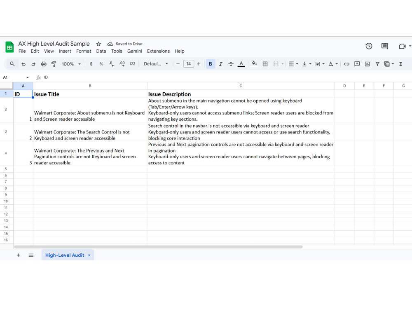Open the View menu
Viewport: 412px width, 309px height.
(49, 51)
